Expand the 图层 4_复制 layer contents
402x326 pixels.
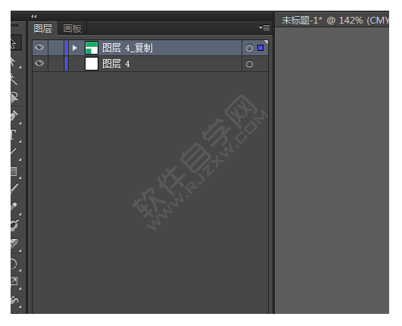tap(75, 48)
